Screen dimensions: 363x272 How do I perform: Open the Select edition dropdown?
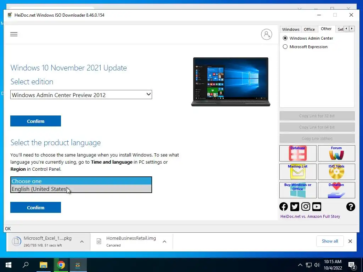[81, 95]
